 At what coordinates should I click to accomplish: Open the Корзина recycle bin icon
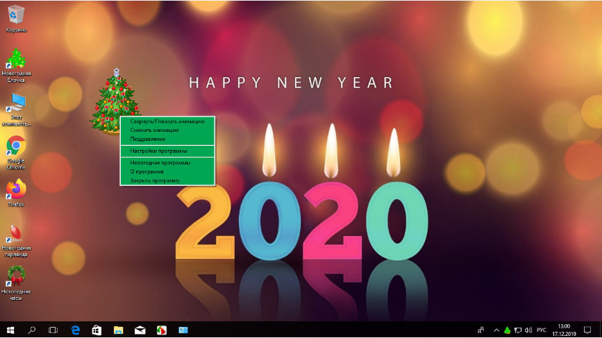tap(16, 19)
